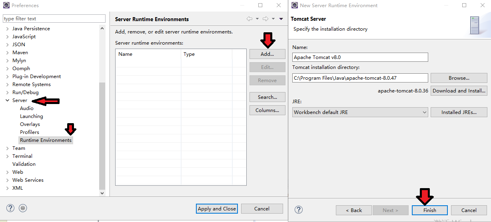Expand the Remote Systems node

pos(7,84)
